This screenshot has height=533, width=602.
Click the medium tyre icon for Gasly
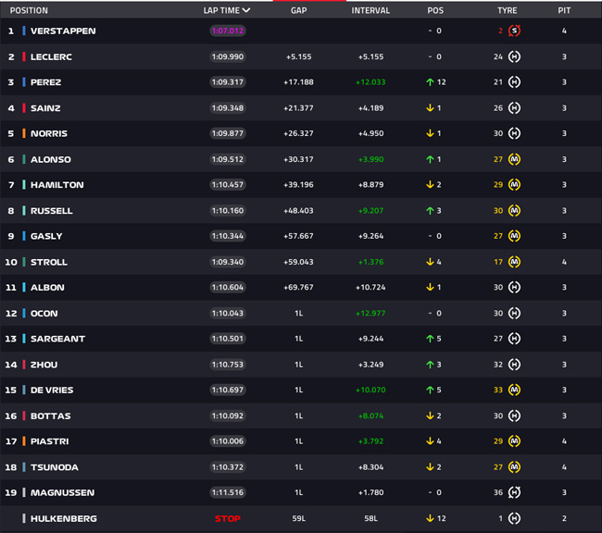tap(514, 236)
